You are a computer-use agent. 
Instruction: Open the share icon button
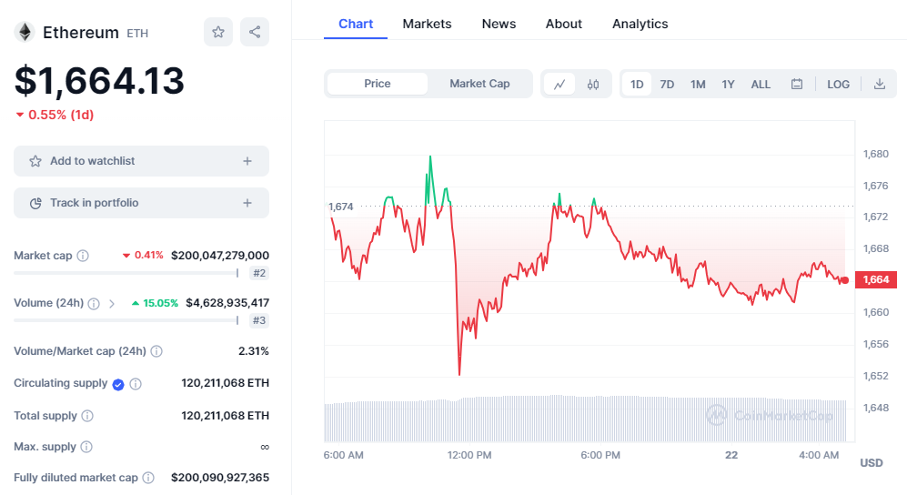(255, 32)
